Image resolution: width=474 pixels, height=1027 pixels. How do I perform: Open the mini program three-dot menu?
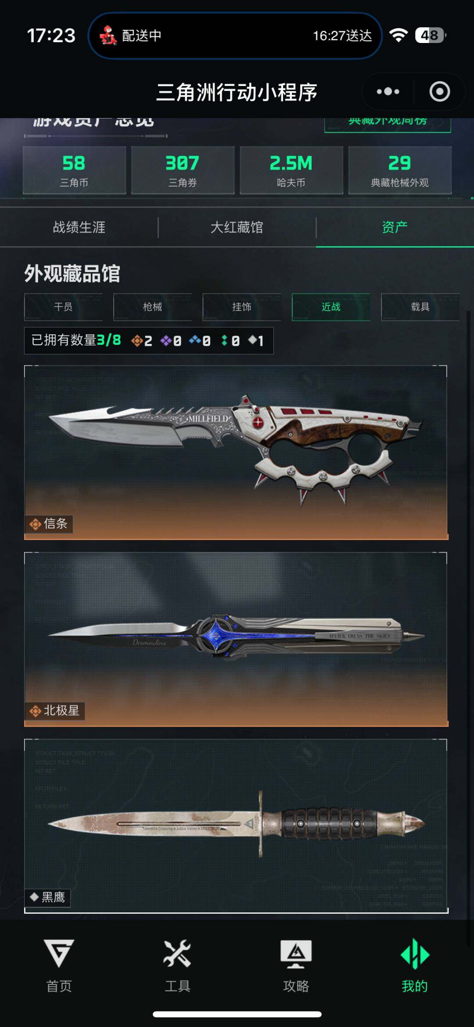click(x=388, y=92)
